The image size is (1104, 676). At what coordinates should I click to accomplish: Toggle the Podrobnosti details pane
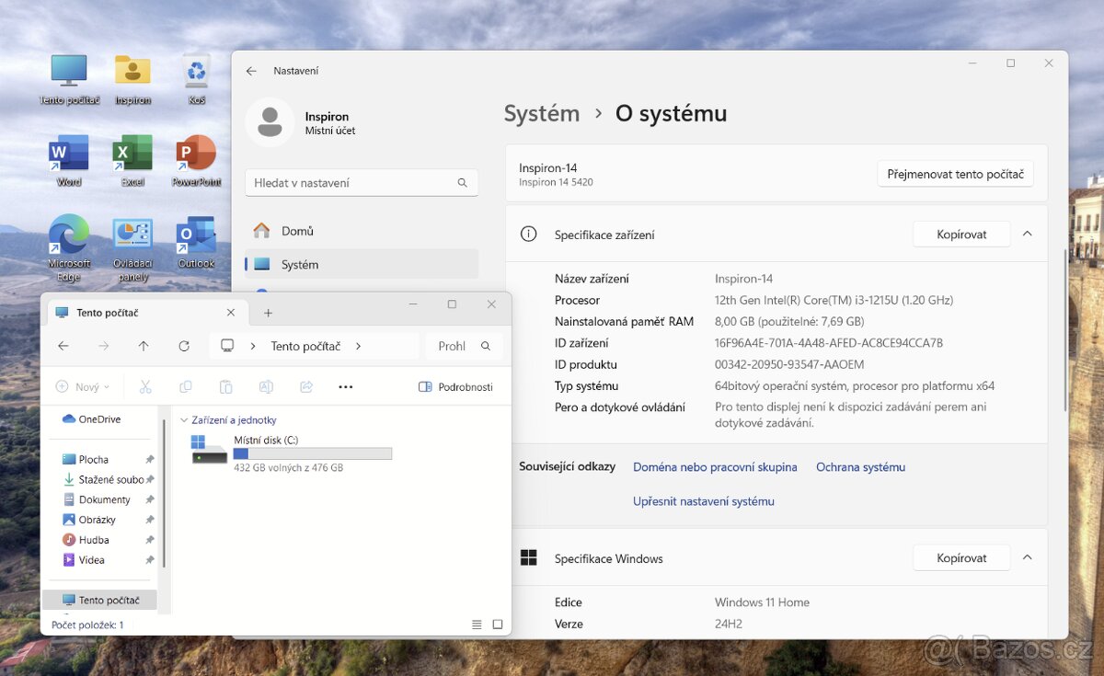tap(456, 387)
